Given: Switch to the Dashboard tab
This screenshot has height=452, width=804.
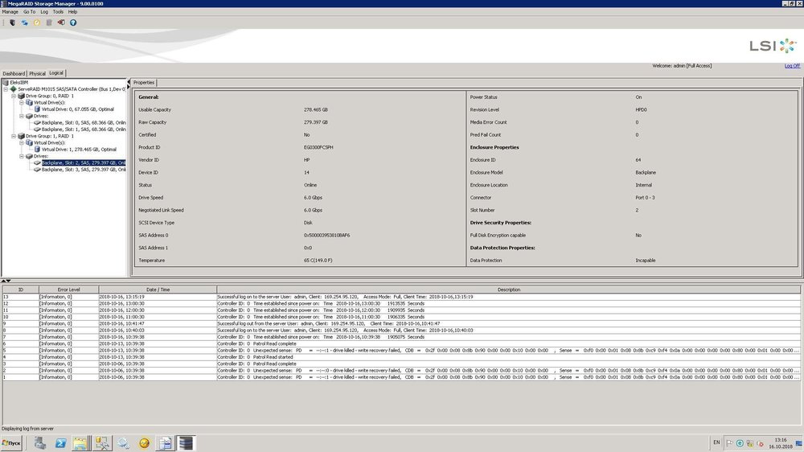Looking at the screenshot, I should [14, 73].
